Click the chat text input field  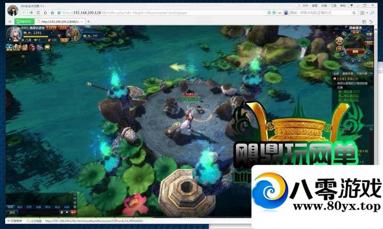pyautogui.click(x=38, y=213)
